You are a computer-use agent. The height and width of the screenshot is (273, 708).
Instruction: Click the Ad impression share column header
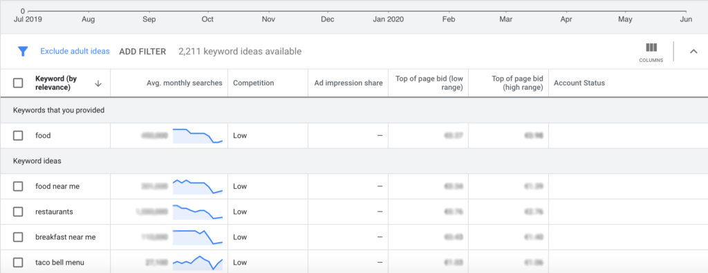[x=348, y=83]
